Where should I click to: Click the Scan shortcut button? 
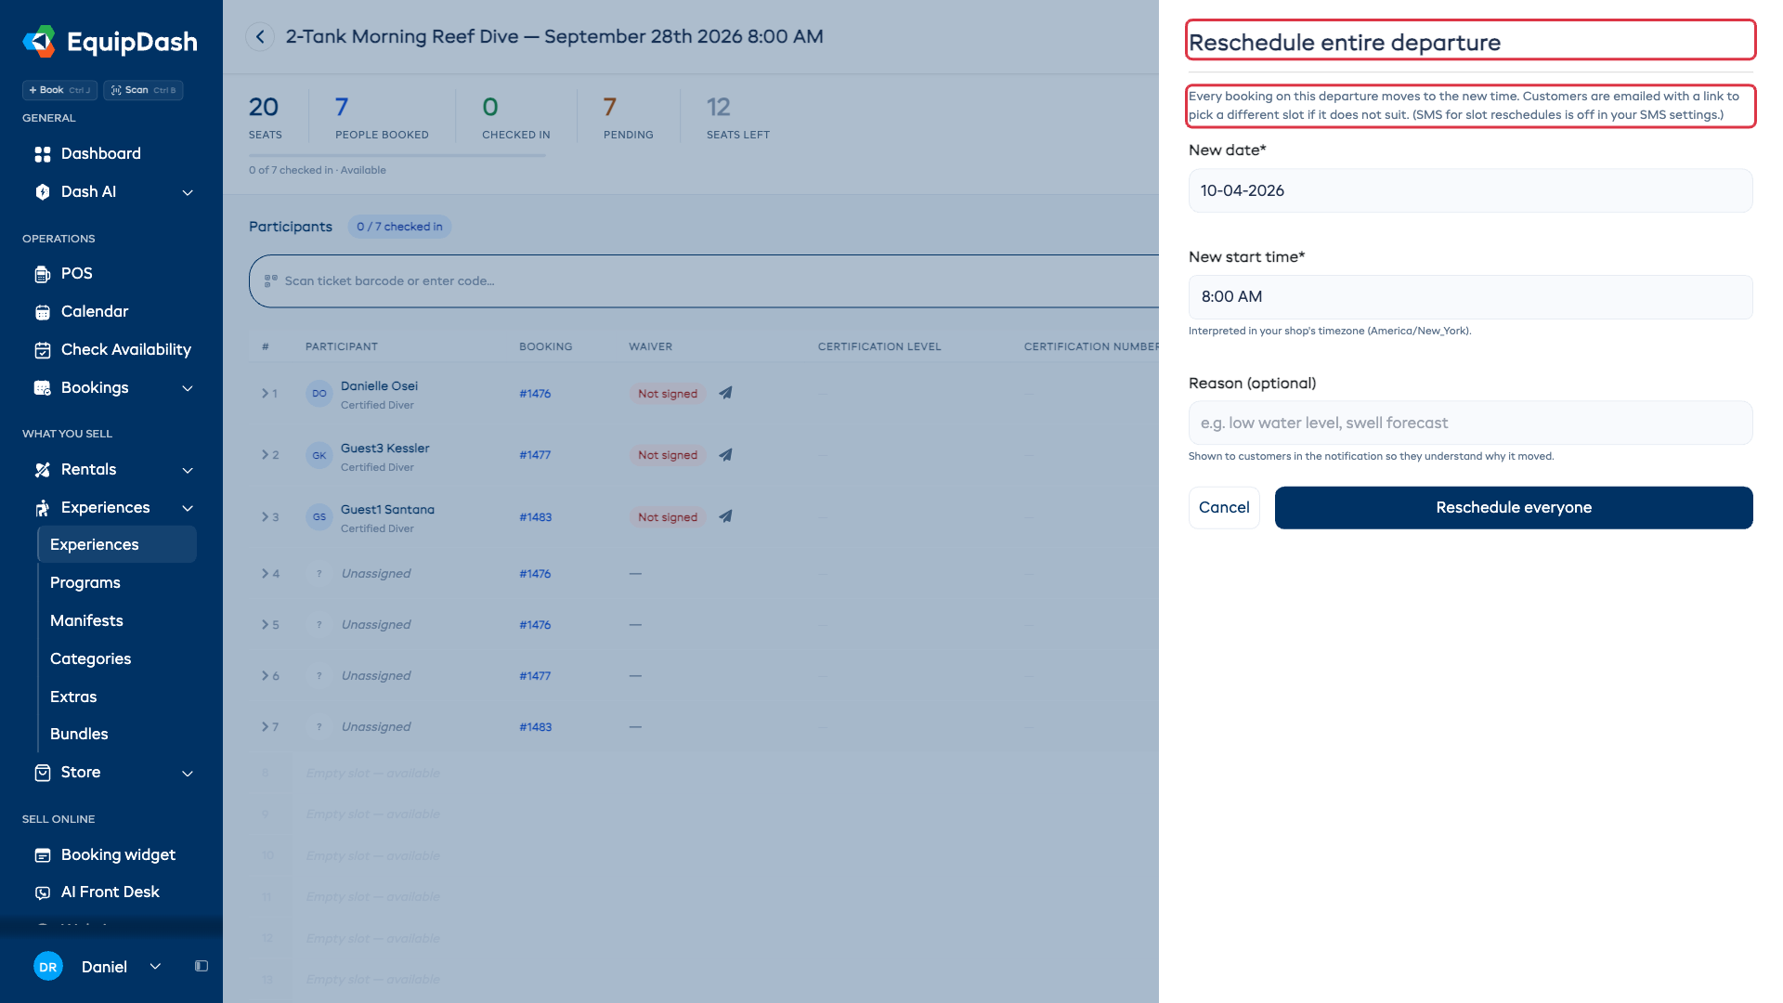[x=143, y=90]
